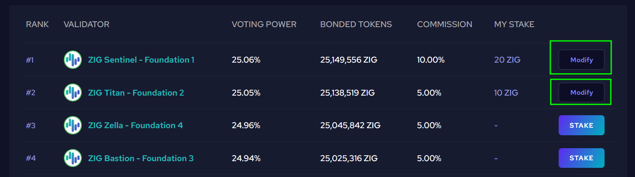Click the ZIG Titan validator logo icon

pyautogui.click(x=73, y=93)
